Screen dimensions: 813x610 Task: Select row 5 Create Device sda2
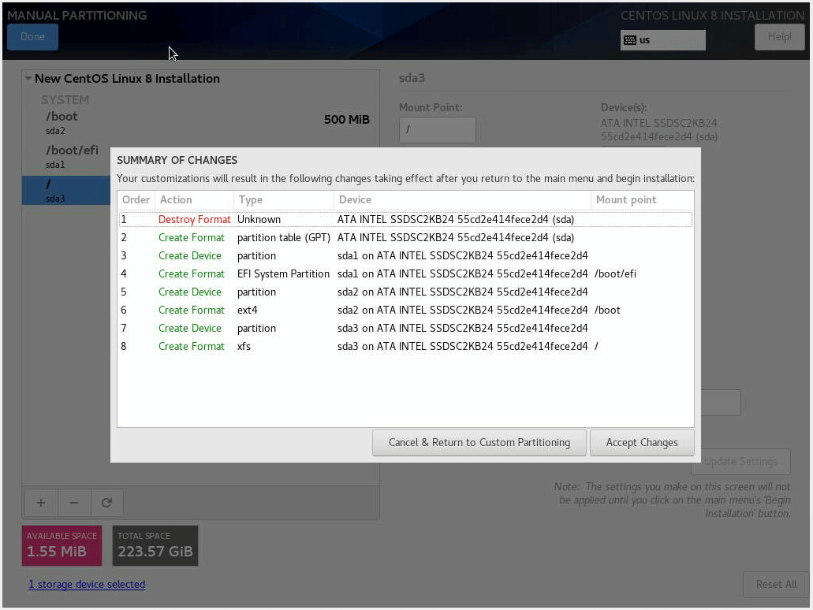(x=405, y=292)
